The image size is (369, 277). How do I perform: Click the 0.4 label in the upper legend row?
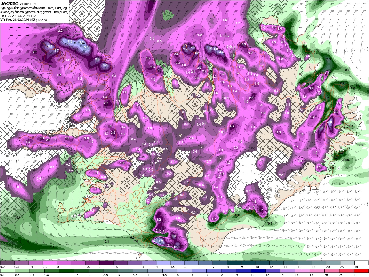(x=31, y=267)
